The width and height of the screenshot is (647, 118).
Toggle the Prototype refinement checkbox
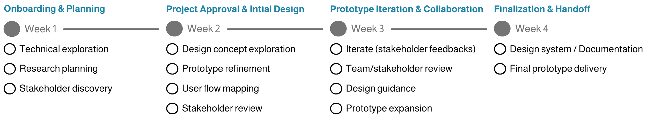172,69
